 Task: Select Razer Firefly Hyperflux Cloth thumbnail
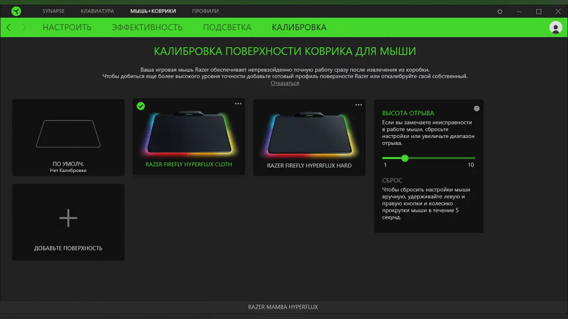pos(189,134)
